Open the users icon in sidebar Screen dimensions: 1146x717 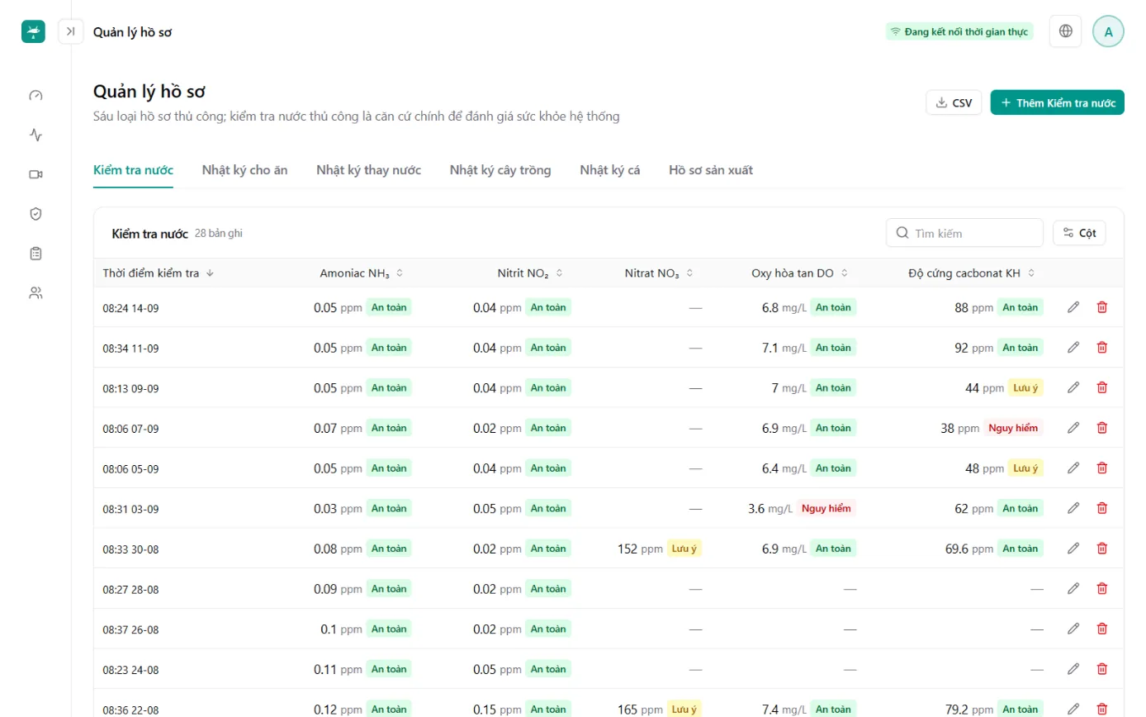(36, 292)
